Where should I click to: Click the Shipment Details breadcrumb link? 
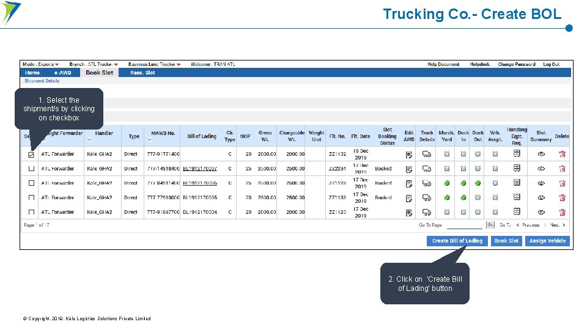(x=42, y=81)
